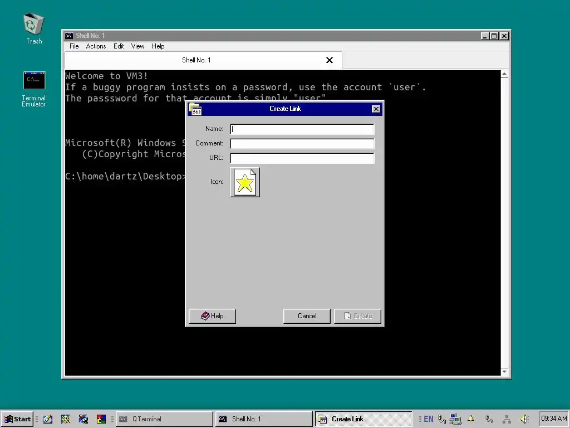Click the network computers tray icon
Viewport: 570px width, 428px height.
point(455,419)
